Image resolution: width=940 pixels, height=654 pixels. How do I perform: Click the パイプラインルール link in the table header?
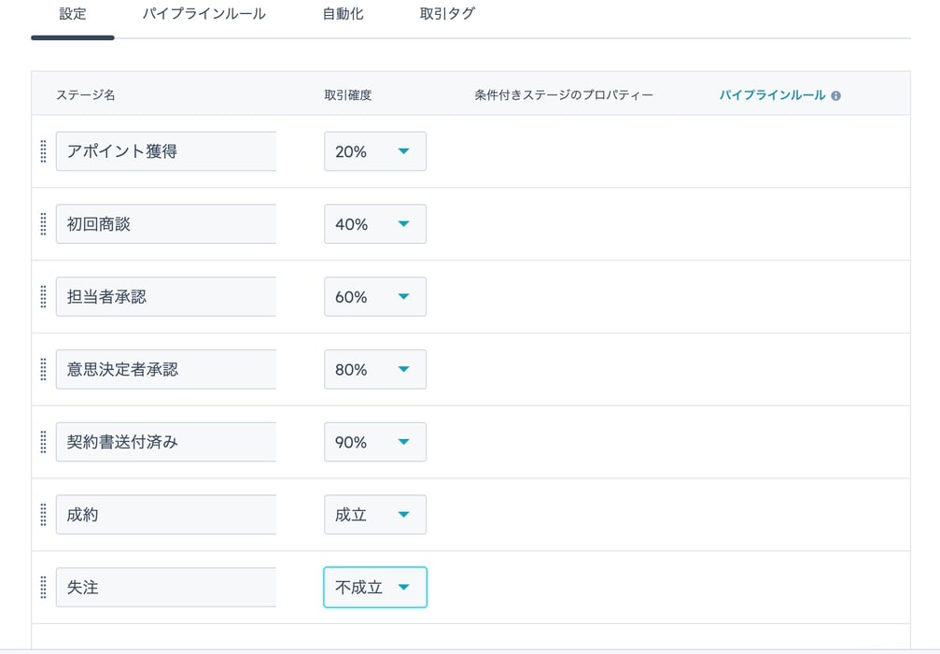(x=771, y=94)
